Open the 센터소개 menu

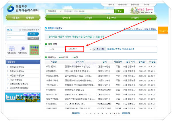pos(66,18)
